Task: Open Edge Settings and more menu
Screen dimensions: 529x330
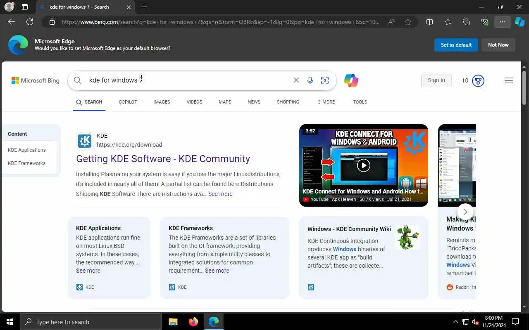Action: tap(503, 22)
